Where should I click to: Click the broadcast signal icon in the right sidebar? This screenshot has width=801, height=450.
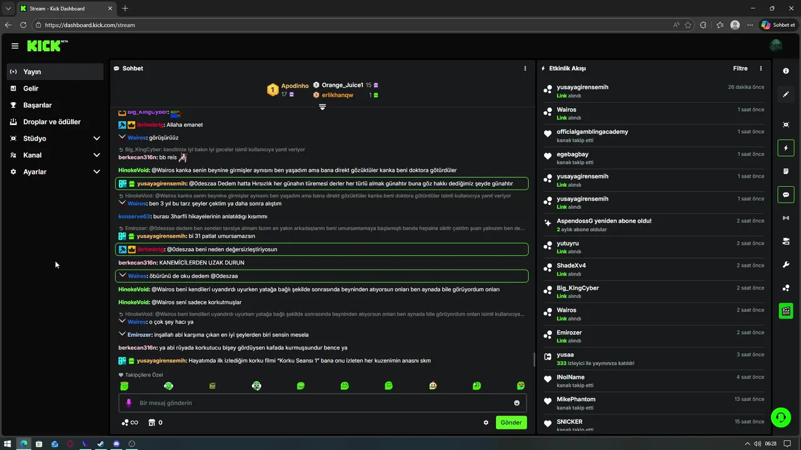(786, 217)
